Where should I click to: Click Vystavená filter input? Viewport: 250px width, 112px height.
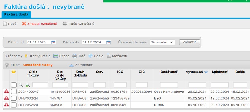[x=197, y=85]
